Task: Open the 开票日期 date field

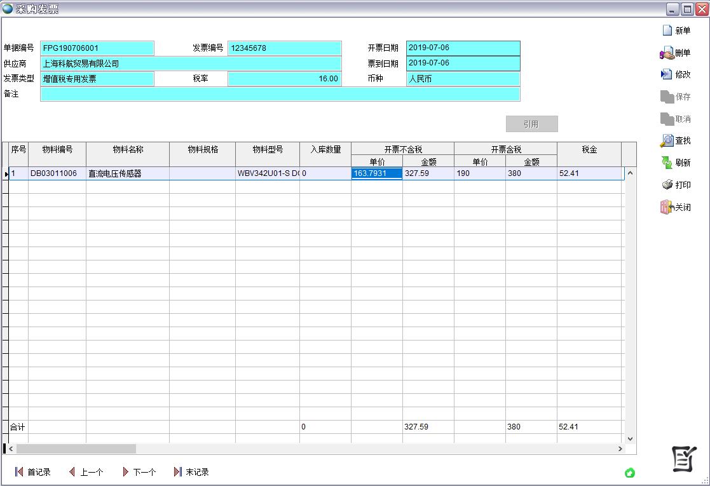Action: [463, 48]
